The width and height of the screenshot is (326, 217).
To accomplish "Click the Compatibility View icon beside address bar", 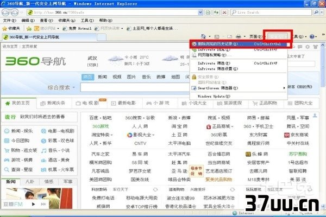I will click(208, 12).
